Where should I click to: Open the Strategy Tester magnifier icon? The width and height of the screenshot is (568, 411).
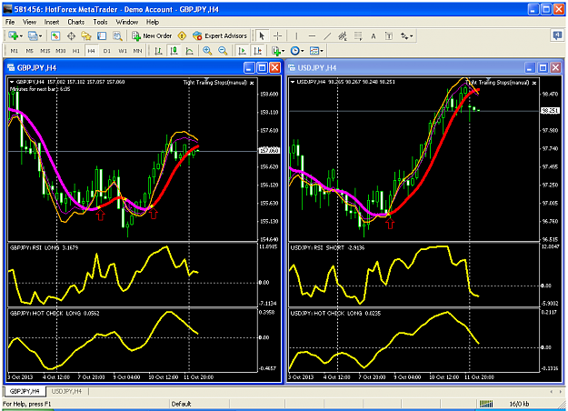tap(117, 35)
